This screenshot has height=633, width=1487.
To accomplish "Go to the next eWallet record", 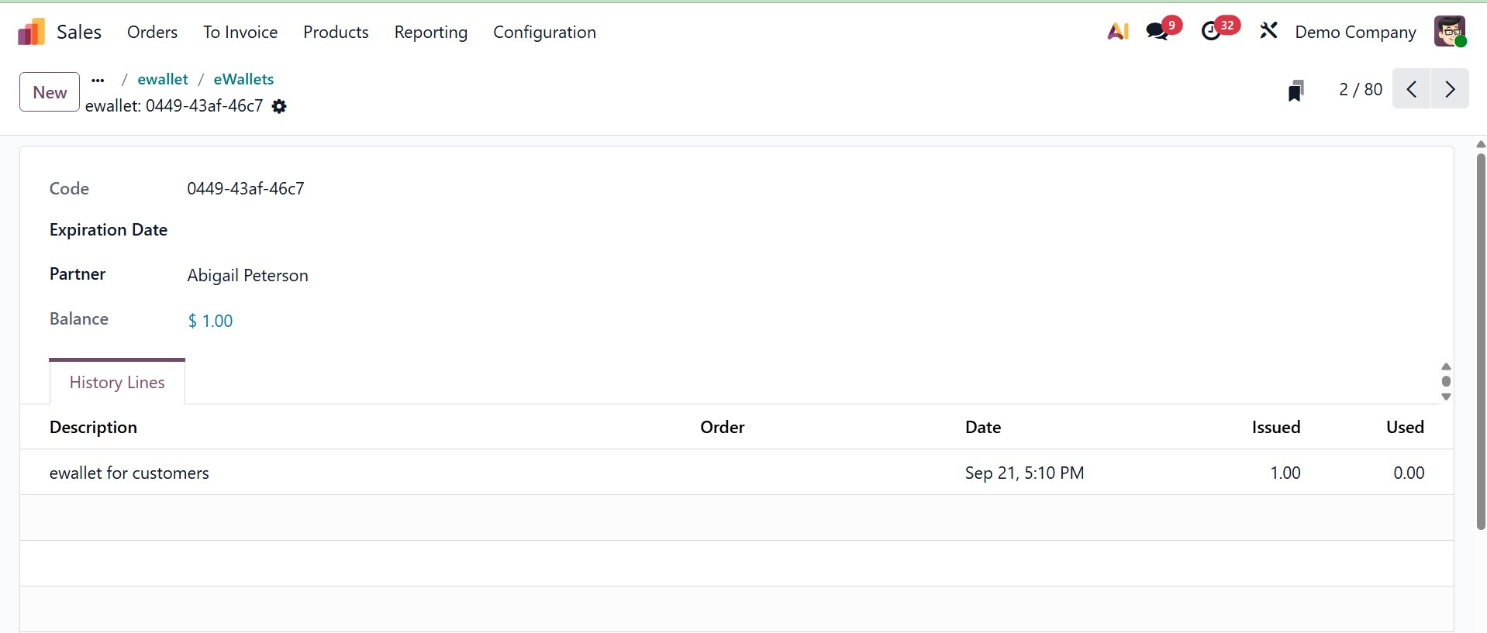I will [1451, 89].
